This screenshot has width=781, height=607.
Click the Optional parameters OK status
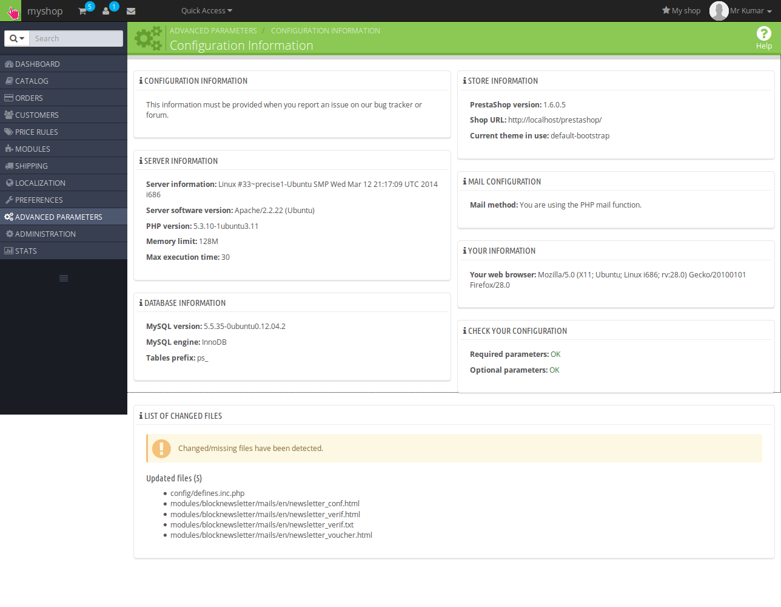[x=554, y=370]
